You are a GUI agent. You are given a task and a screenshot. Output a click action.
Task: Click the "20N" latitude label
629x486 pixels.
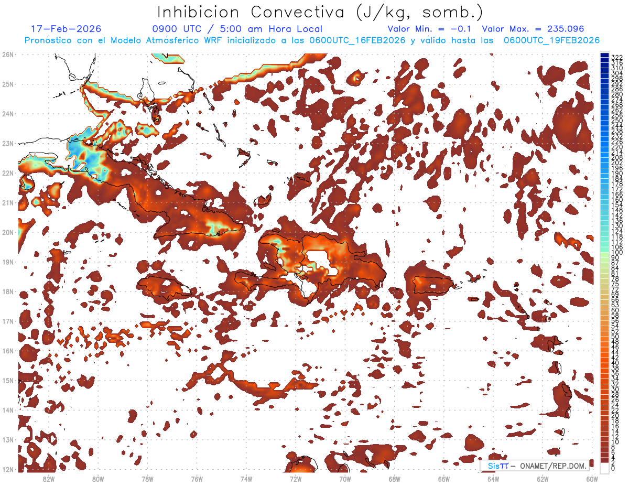pos(8,232)
